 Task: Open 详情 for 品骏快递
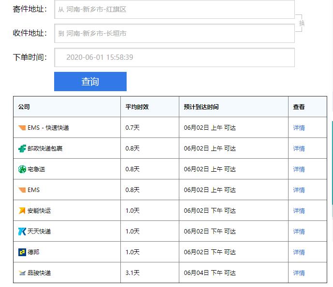click(299, 273)
